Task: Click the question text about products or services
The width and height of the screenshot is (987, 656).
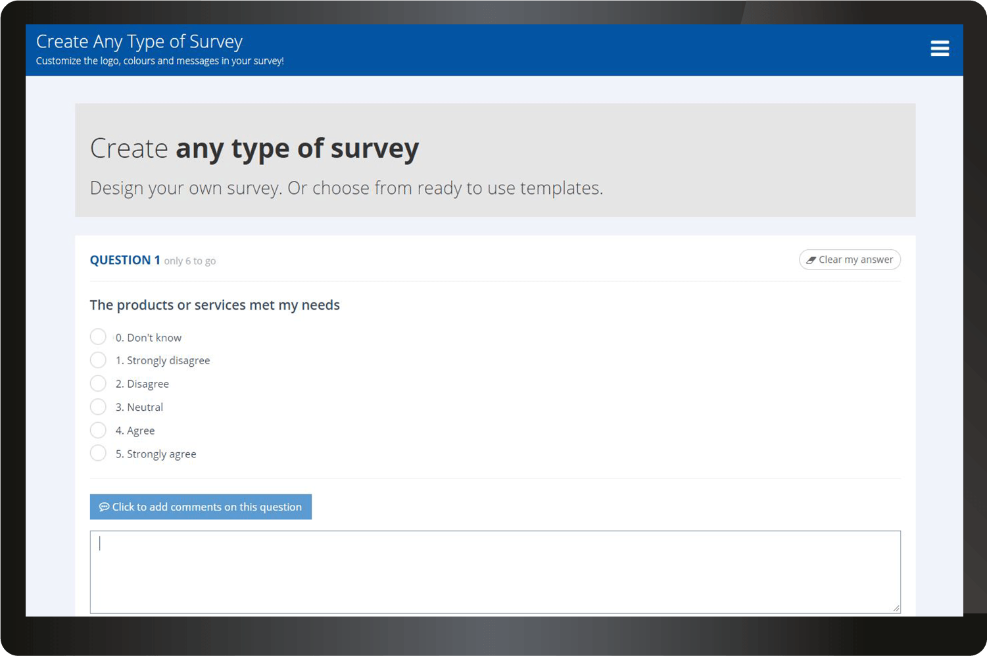Action: (x=214, y=305)
